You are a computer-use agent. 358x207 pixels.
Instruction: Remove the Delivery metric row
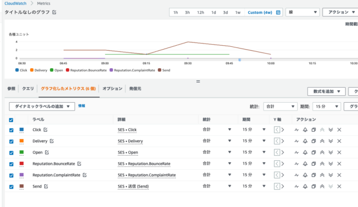pos(340,141)
